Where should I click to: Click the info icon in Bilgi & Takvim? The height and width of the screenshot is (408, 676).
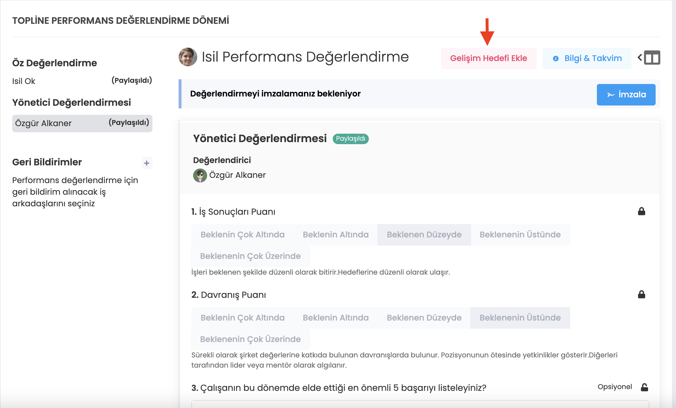(556, 58)
